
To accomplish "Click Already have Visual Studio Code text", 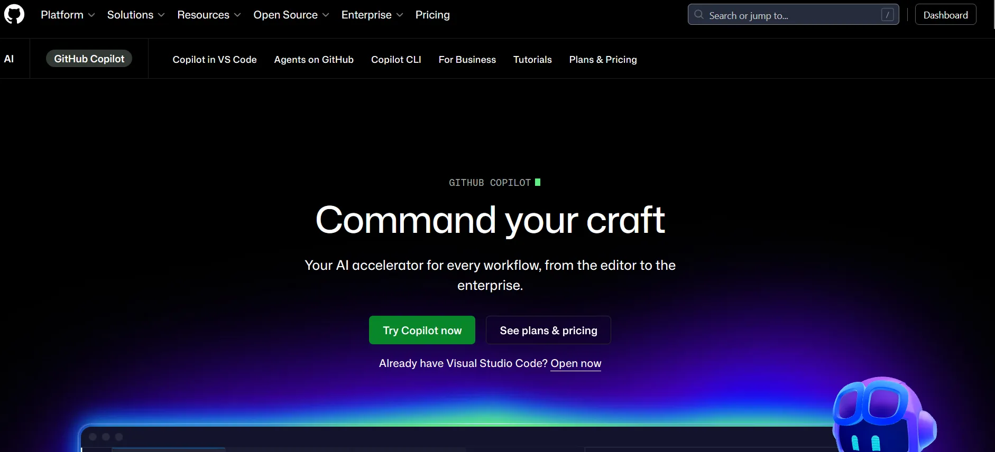I will point(463,363).
